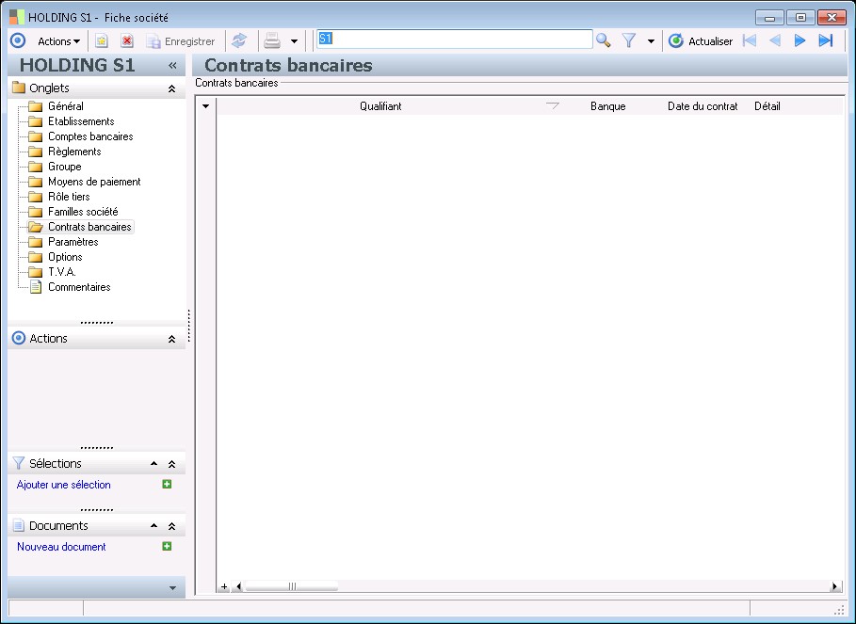Select the Moyens de paiement folder
Screen dimensions: 856x624
tap(94, 182)
